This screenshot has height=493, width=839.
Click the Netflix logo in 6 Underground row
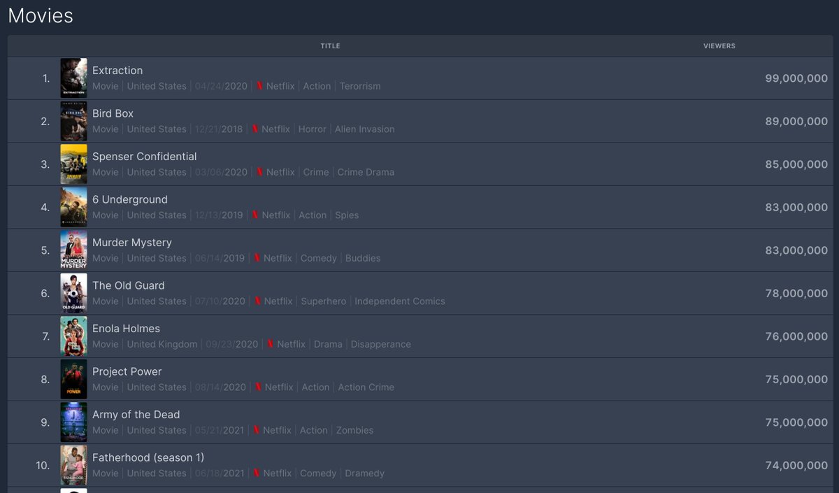(x=254, y=215)
